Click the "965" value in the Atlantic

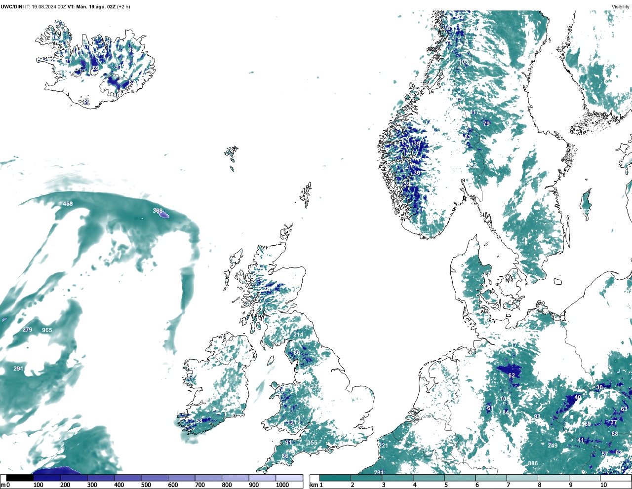[47, 330]
